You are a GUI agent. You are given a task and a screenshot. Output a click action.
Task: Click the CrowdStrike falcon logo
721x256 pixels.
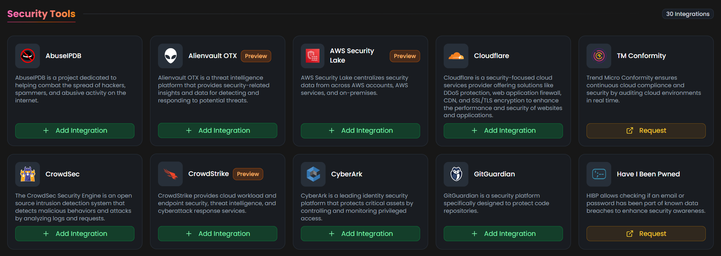coord(170,174)
